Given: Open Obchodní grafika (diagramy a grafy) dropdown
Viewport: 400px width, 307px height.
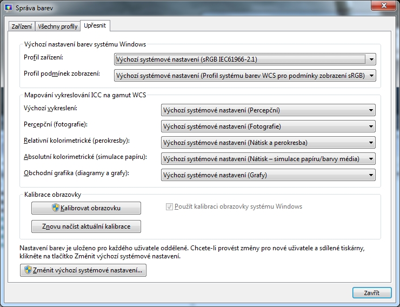Looking at the screenshot, I should tap(268, 175).
